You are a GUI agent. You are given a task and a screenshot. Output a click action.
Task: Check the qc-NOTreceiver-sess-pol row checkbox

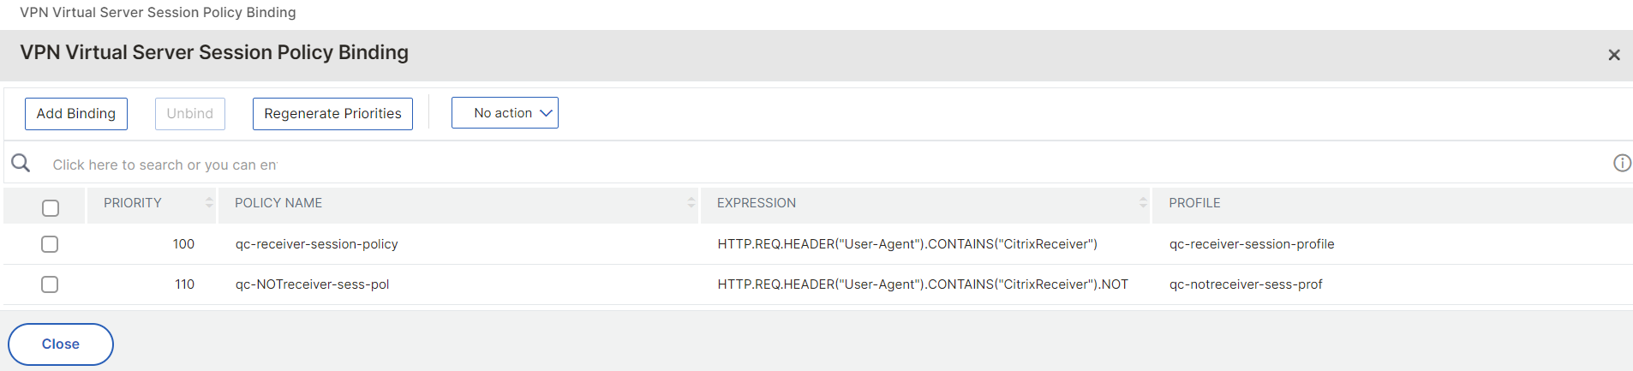click(50, 284)
